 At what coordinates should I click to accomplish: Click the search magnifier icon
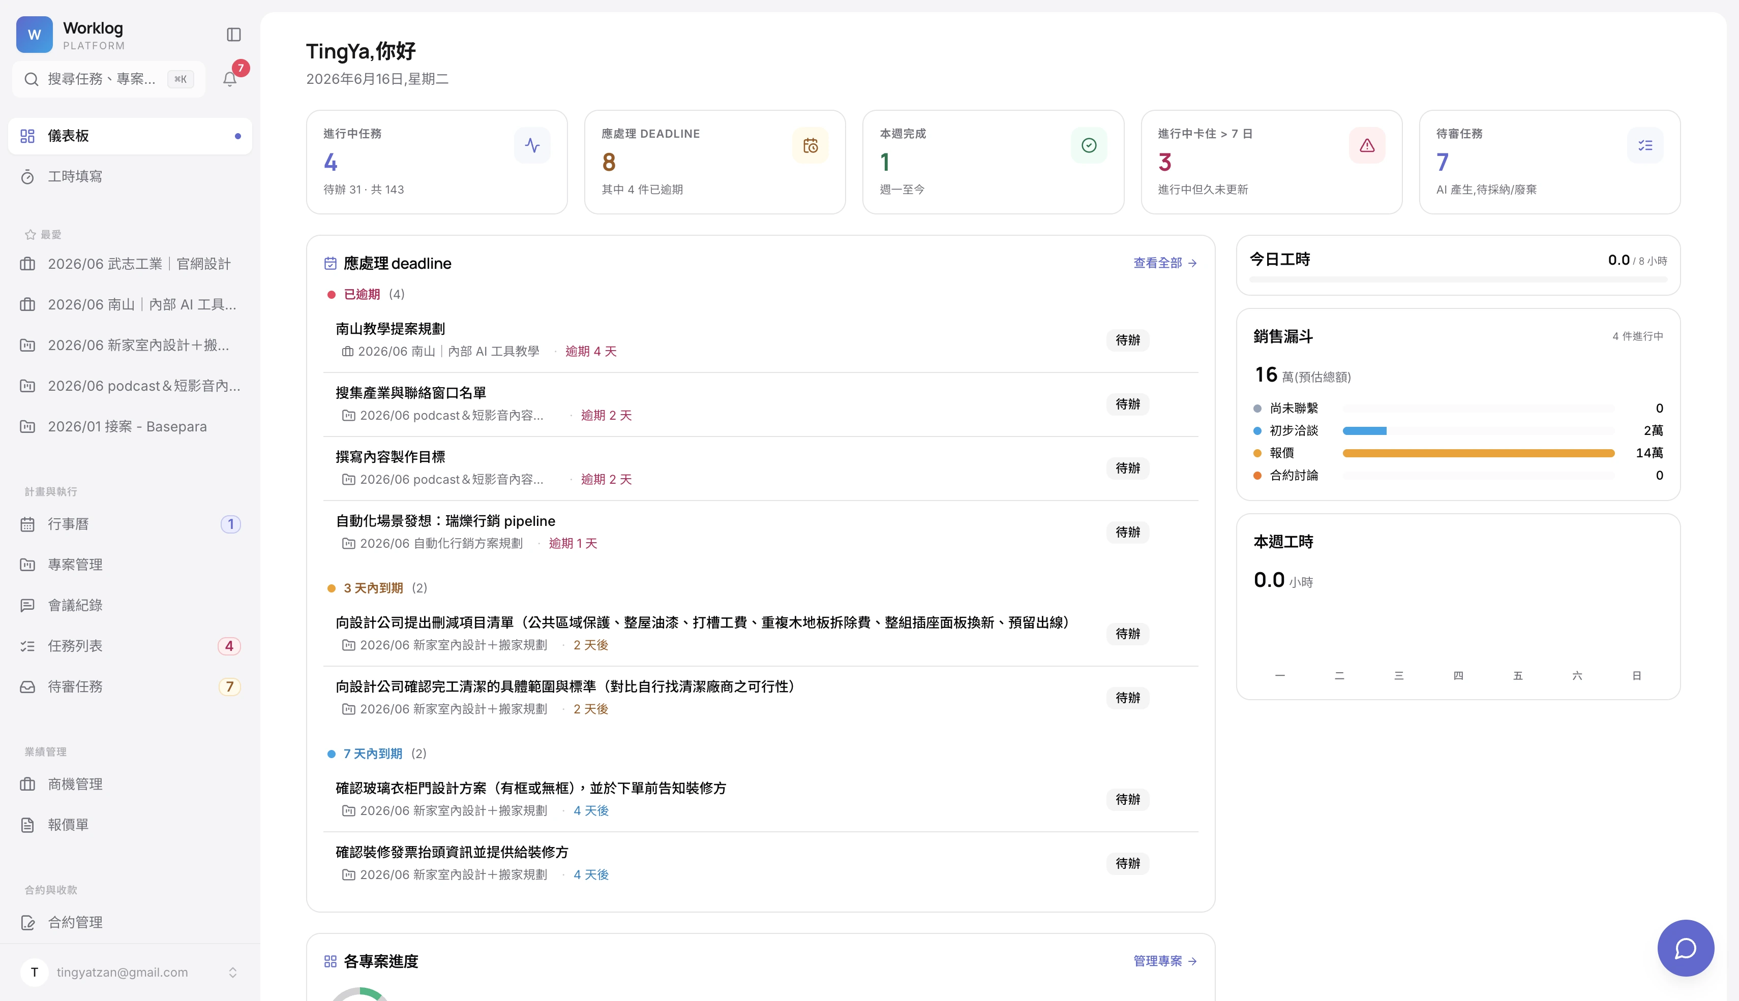[x=31, y=79]
